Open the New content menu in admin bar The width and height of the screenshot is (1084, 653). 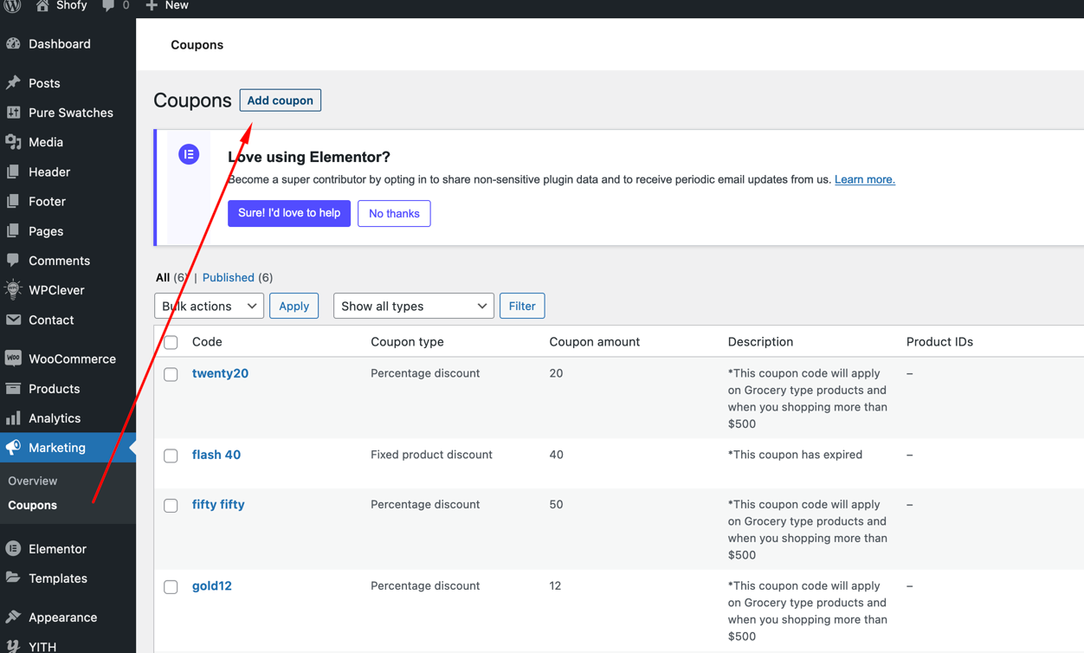tap(167, 6)
